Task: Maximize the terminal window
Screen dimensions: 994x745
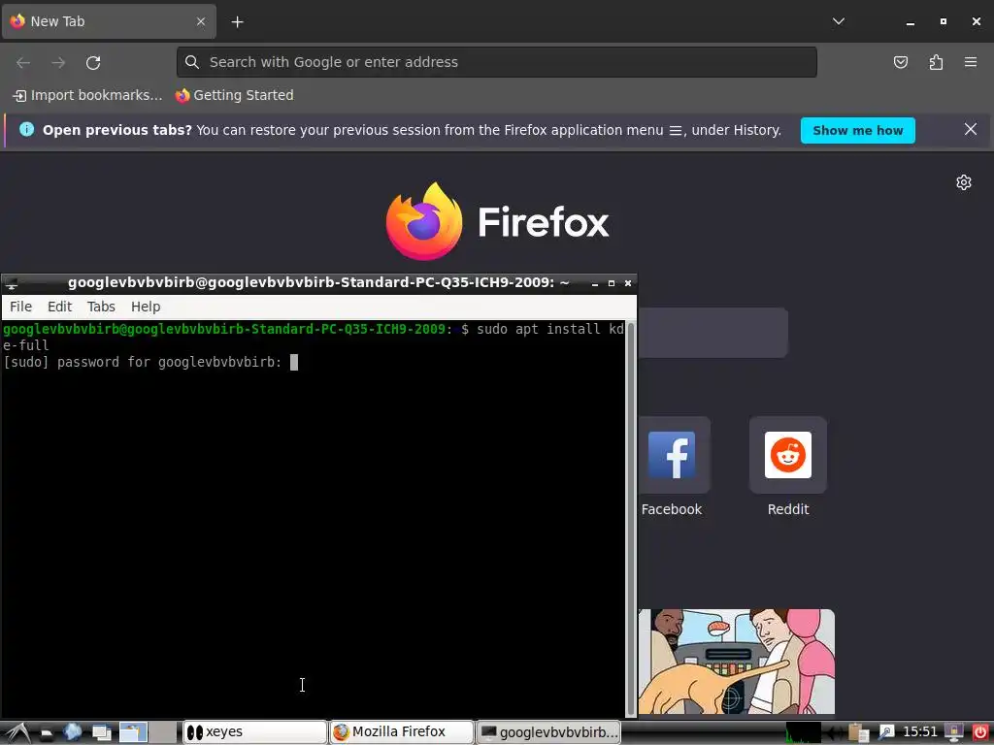Action: click(x=612, y=283)
